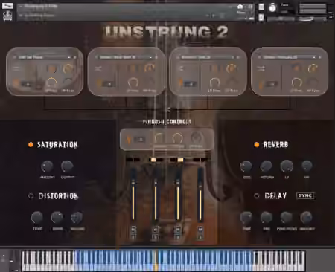Click the shuffle icon in the second sound slot
The image size is (335, 272).
click(98, 68)
